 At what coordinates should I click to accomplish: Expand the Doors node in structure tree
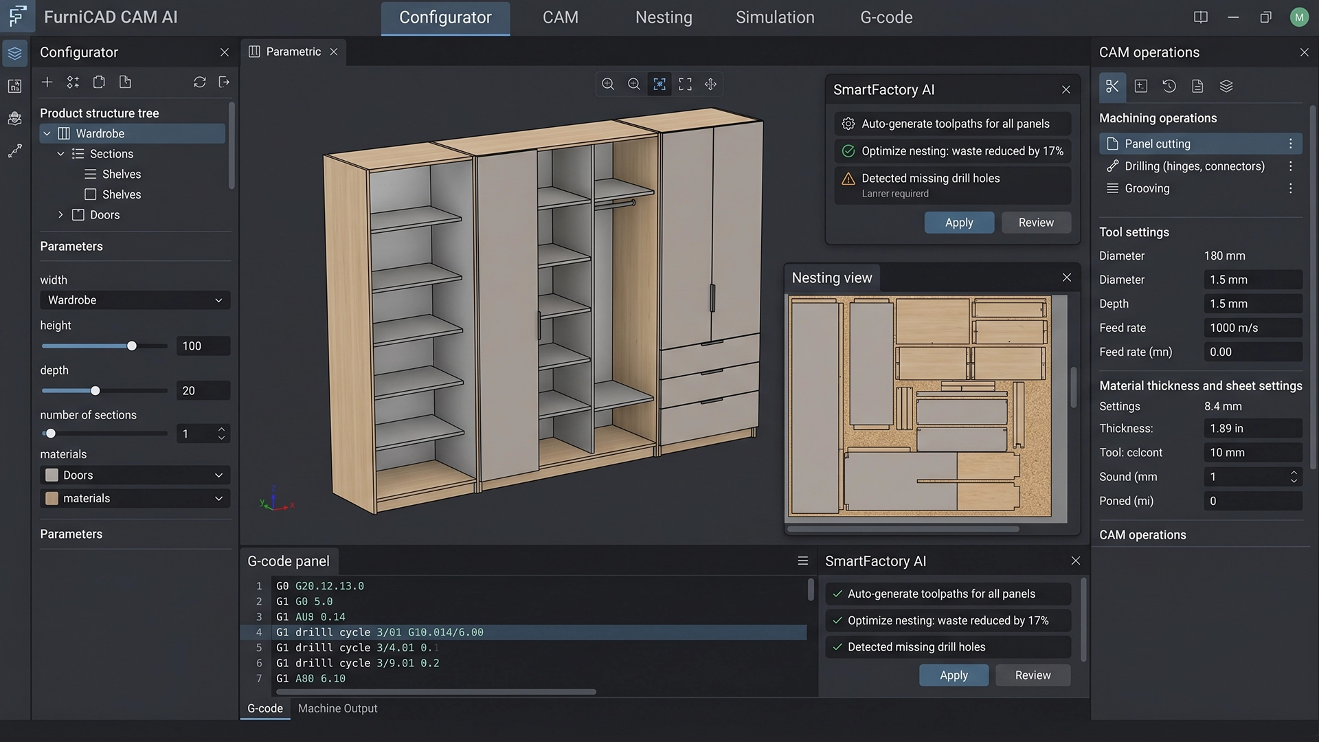[60, 214]
